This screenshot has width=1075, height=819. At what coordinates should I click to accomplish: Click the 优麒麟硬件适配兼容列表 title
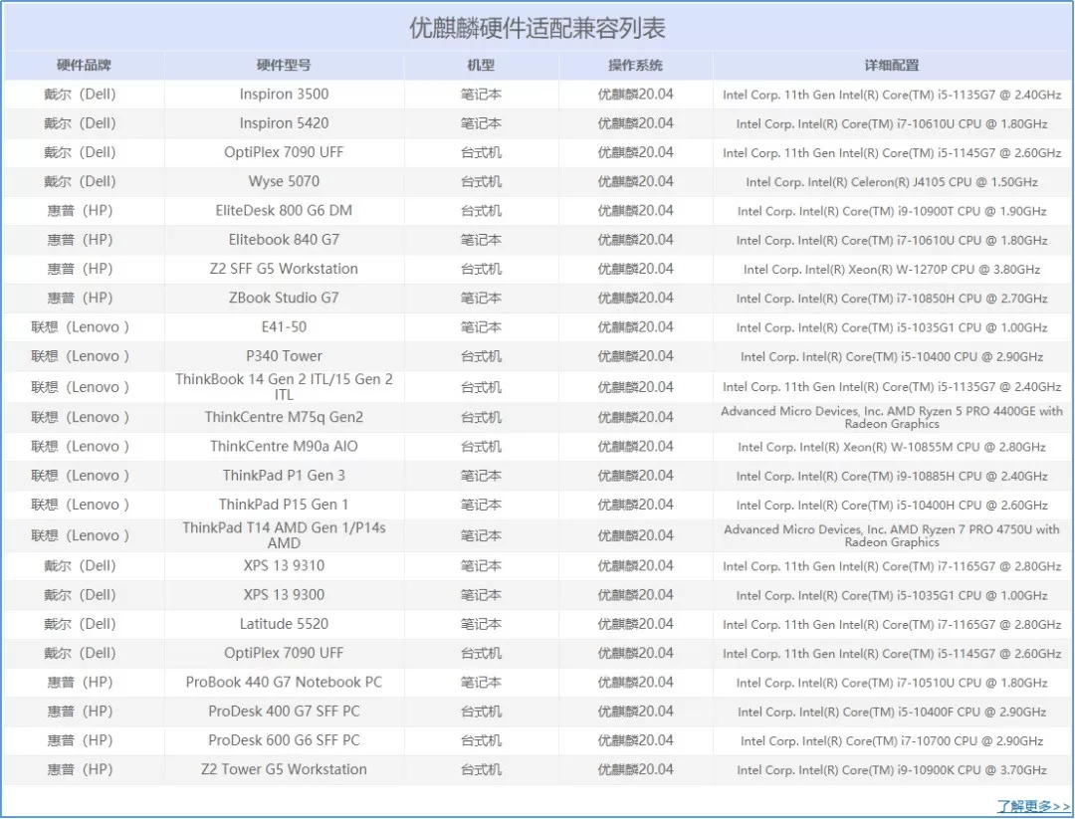point(537,28)
